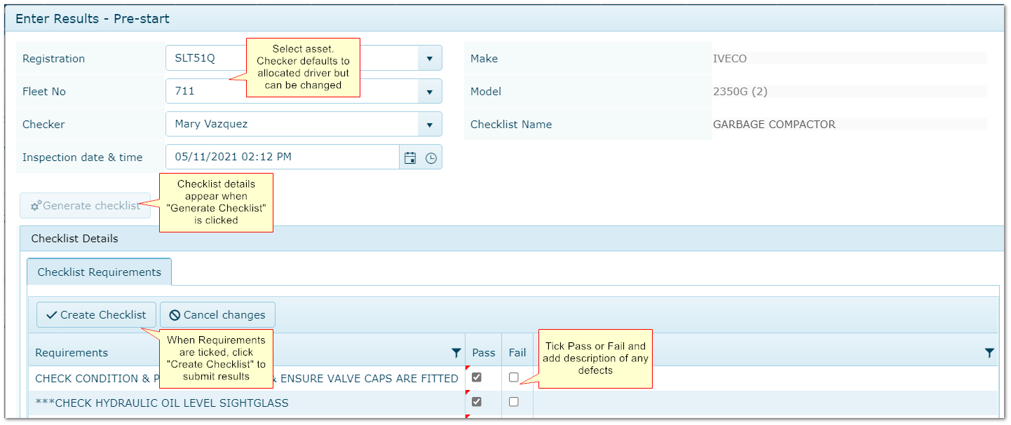Viewport: 1011px width, 425px height.
Task: Click the Generate checklist button
Action: pyautogui.click(x=86, y=206)
